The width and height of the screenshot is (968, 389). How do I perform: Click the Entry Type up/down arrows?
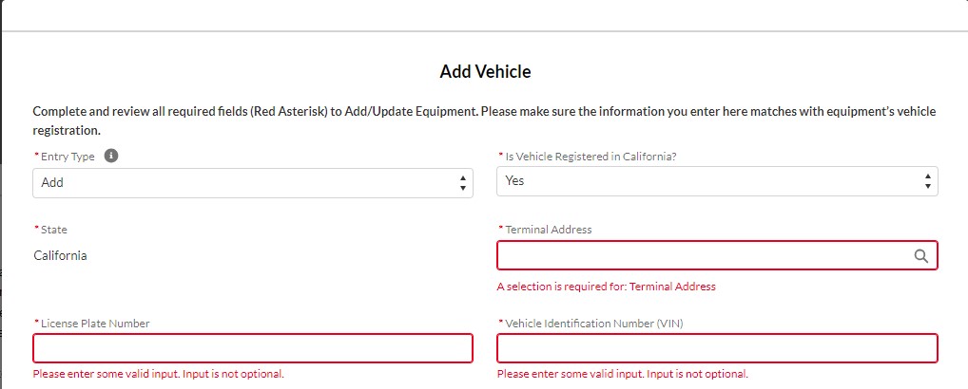[x=462, y=183]
